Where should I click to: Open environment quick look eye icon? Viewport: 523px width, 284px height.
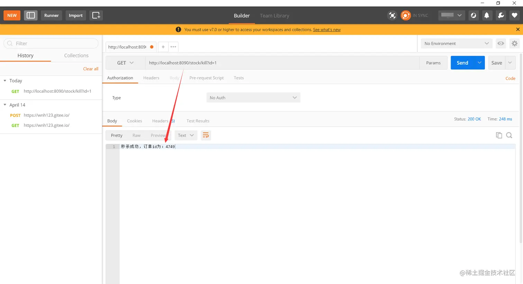click(501, 43)
